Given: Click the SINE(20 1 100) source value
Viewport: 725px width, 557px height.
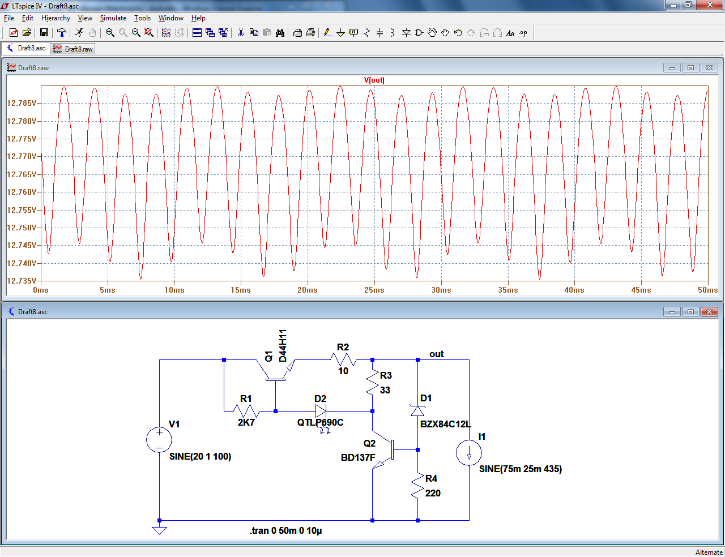Looking at the screenshot, I should coord(200,456).
